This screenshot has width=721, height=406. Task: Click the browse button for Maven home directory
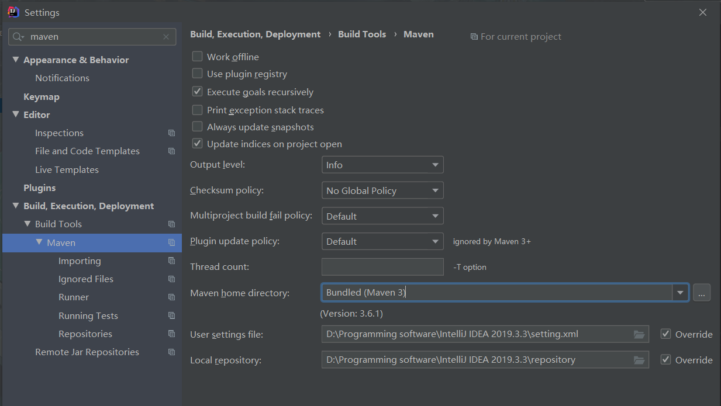point(702,293)
